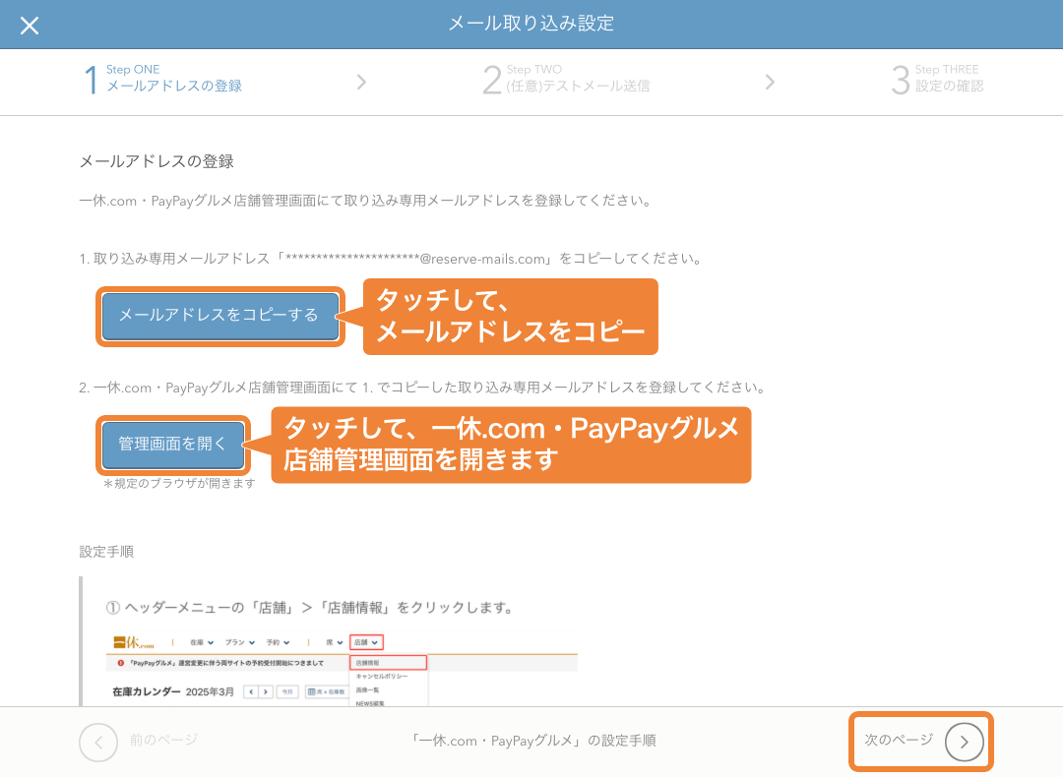Click note ＊規定のブラウザが開きます

179,483
